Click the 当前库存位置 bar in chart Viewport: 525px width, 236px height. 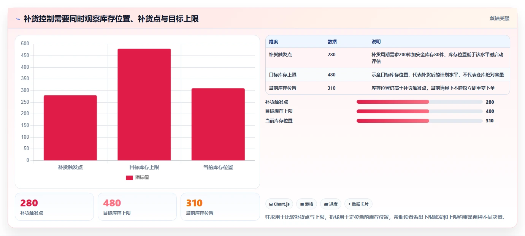tap(218, 124)
